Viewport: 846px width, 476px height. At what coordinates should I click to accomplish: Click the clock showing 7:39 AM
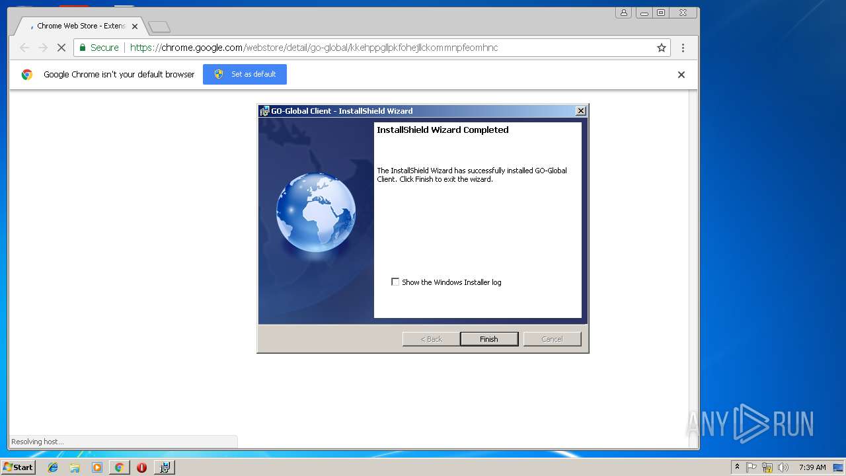click(x=812, y=467)
